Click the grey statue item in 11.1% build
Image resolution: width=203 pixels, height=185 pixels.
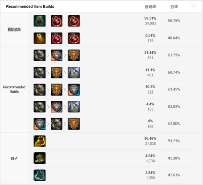(74, 73)
